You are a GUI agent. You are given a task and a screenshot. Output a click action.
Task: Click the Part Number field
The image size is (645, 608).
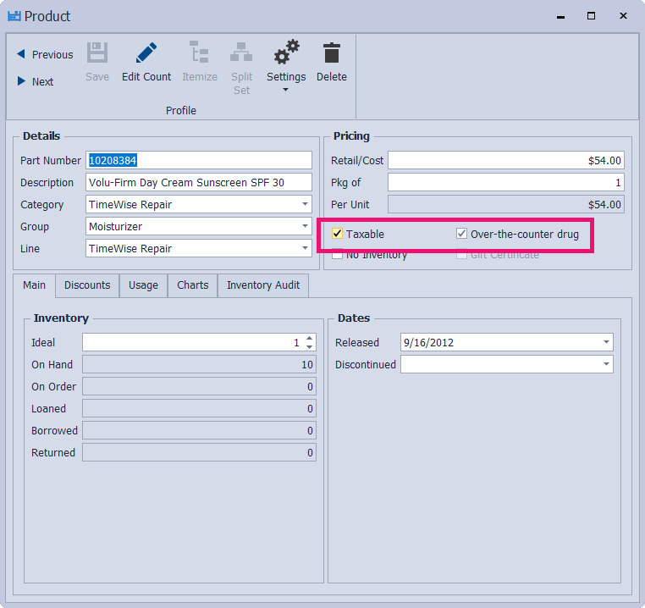pos(199,160)
